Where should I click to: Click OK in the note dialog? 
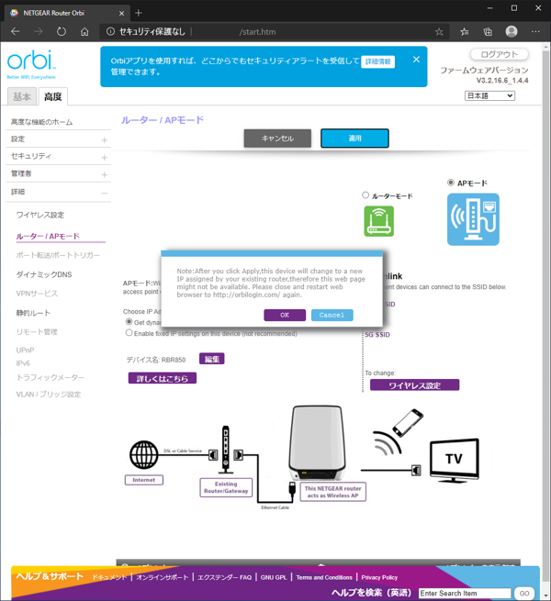(x=285, y=315)
